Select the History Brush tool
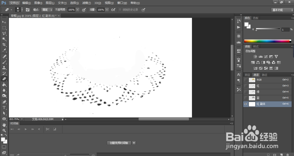Screen dimensions: 294x156 [x=4, y=73]
